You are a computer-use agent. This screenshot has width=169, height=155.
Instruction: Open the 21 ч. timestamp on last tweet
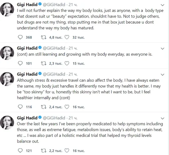pyautogui.click(x=73, y=118)
